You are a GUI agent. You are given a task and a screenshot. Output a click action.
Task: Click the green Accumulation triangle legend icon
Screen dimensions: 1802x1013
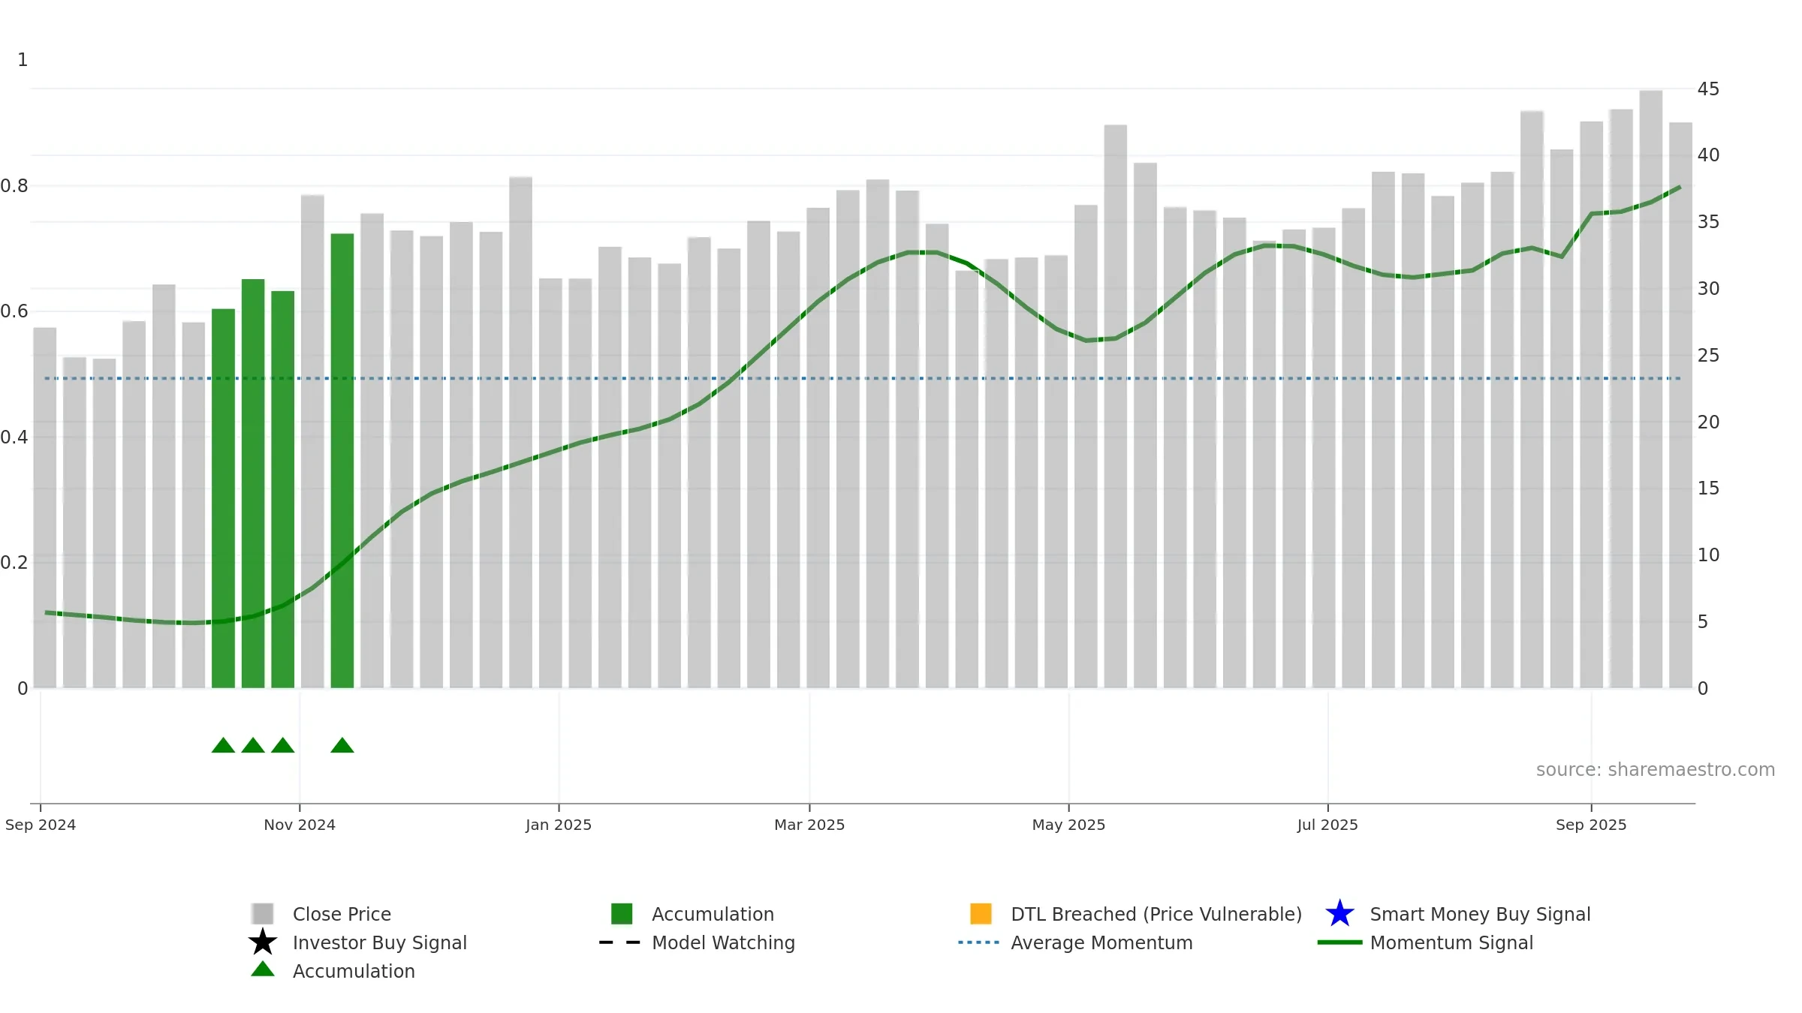[263, 969]
